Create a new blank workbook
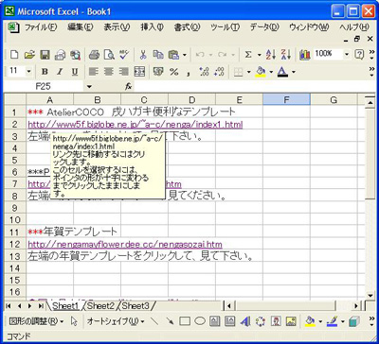 14,55
